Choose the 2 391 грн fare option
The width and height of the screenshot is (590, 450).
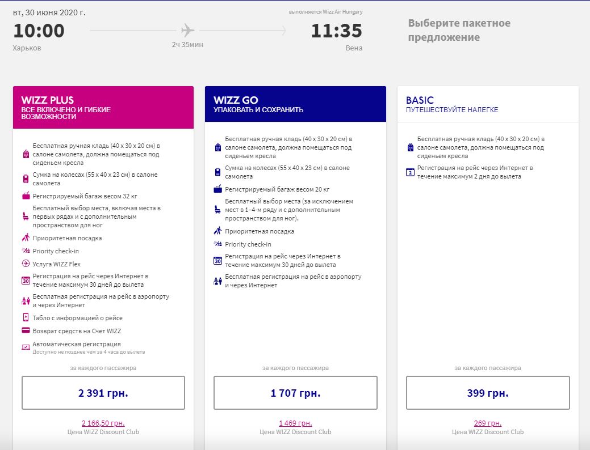point(103,392)
